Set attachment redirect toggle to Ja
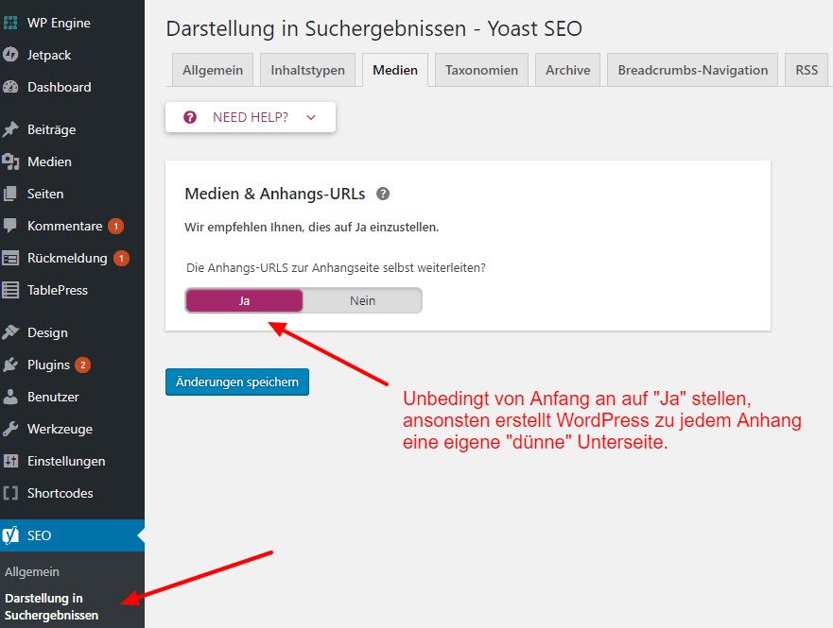The width and height of the screenshot is (833, 628). pos(244,300)
